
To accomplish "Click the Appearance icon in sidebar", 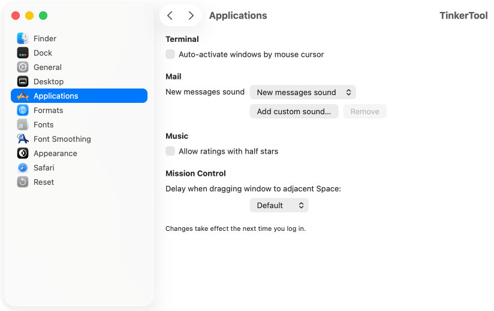I will coord(23,153).
